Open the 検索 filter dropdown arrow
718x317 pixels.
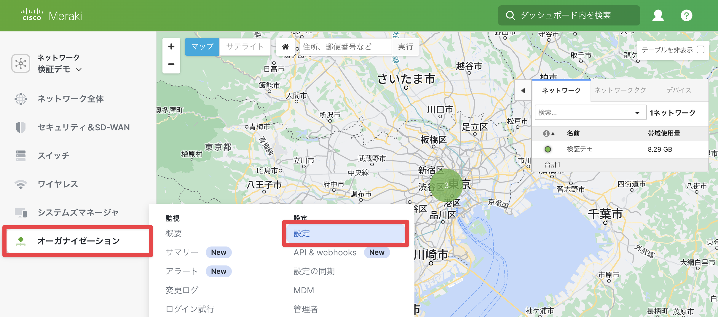coord(637,113)
